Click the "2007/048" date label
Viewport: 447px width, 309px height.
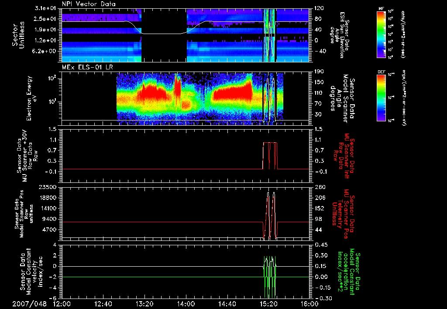pyautogui.click(x=29, y=304)
